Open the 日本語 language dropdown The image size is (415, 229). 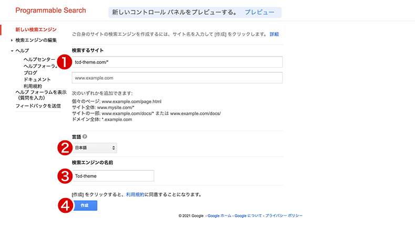pyautogui.click(x=95, y=148)
